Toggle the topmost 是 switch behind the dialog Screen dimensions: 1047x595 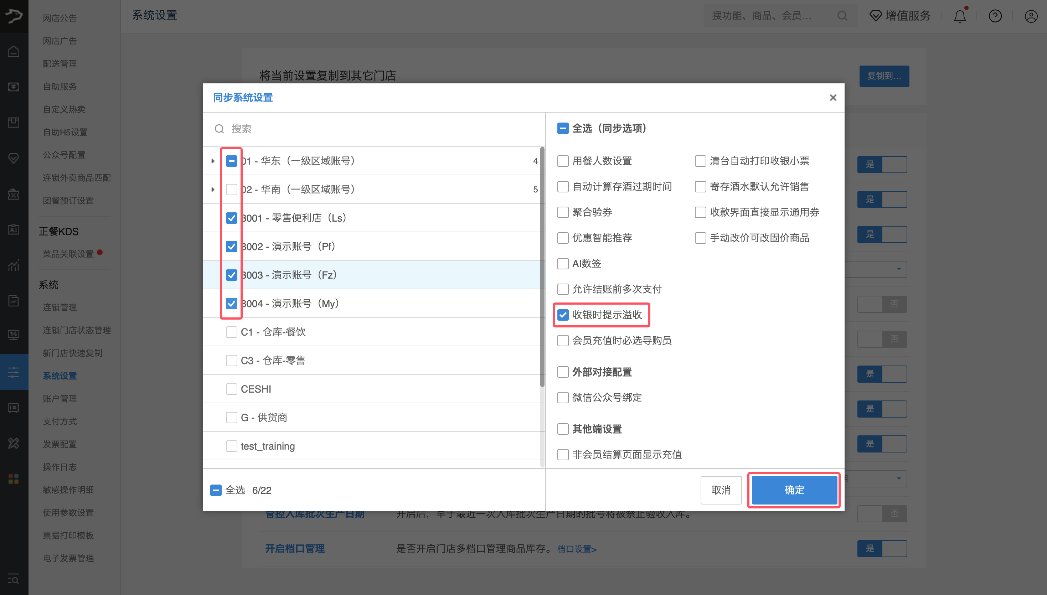click(x=882, y=164)
